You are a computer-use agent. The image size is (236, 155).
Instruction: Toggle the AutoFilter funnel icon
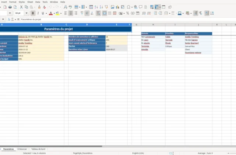tap(106, 7)
